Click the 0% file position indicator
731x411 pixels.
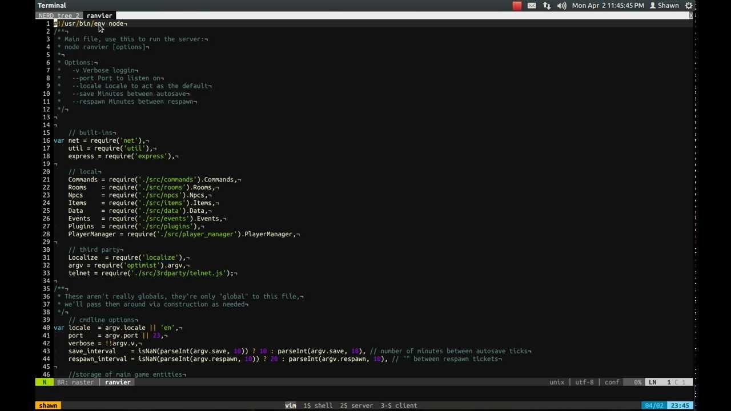click(x=637, y=382)
